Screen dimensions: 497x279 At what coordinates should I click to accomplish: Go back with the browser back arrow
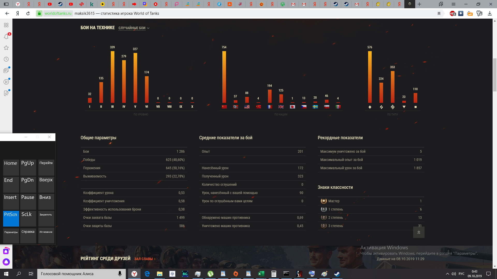coord(7,13)
